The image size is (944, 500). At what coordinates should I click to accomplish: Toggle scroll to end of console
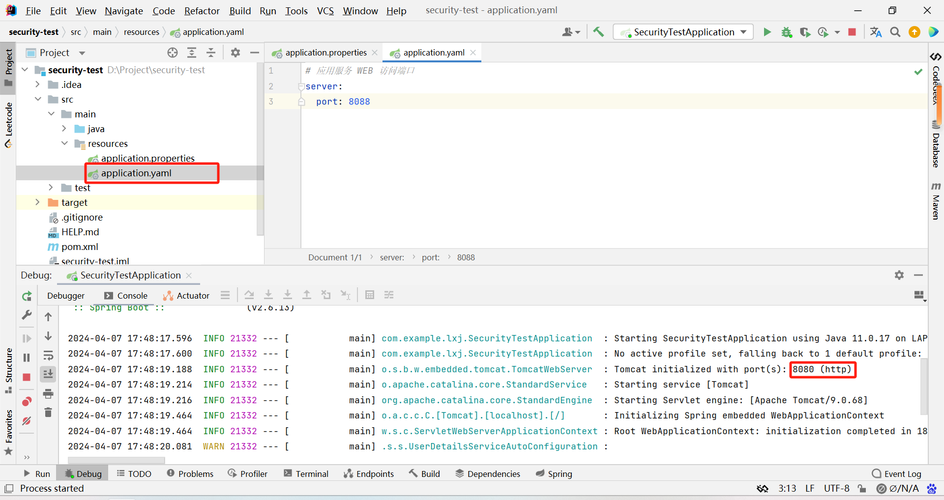tap(48, 374)
